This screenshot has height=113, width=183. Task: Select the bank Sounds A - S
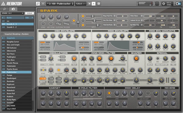click(x=17, y=24)
